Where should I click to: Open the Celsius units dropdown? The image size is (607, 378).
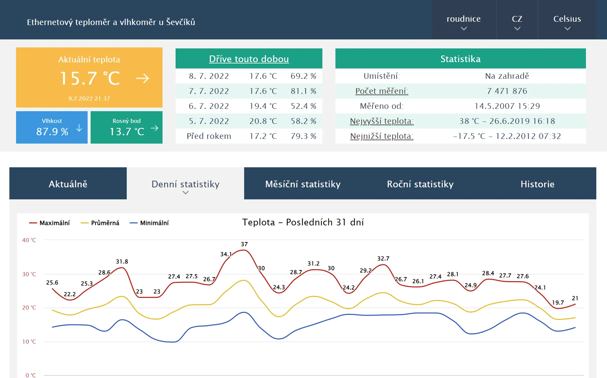click(x=567, y=19)
